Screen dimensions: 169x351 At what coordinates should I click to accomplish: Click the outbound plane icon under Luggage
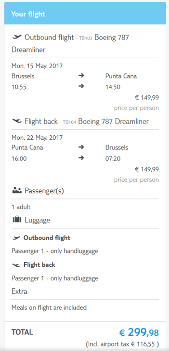16,238
